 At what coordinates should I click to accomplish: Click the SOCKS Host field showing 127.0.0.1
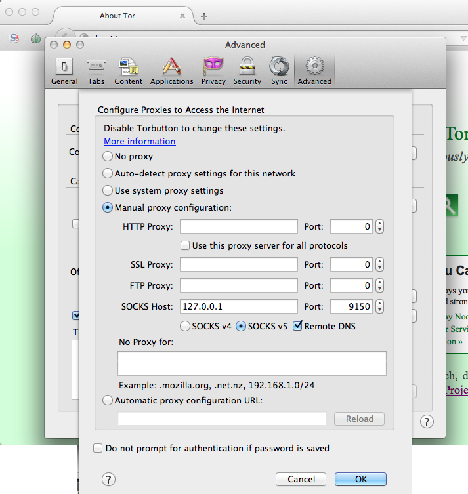tap(239, 306)
